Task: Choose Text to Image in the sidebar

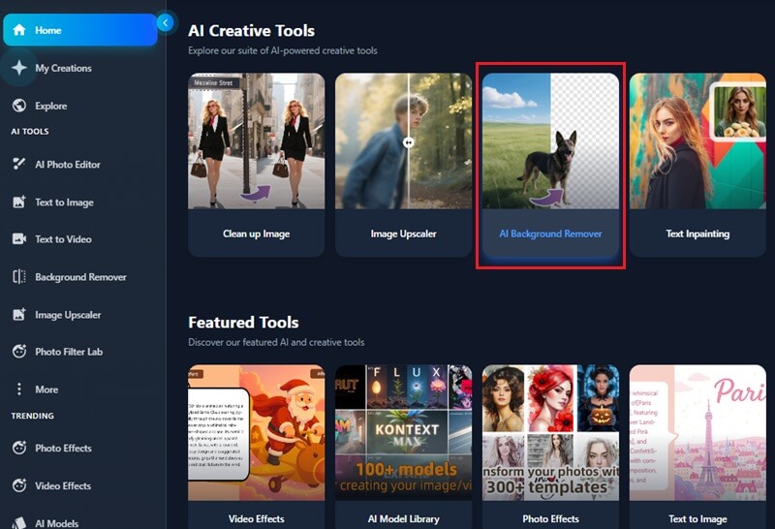Action: [64, 202]
